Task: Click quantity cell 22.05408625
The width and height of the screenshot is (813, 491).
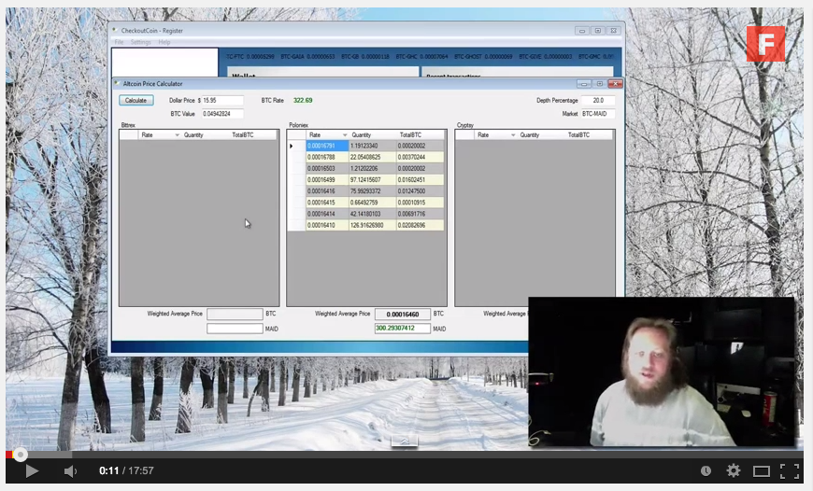Action: [x=372, y=157]
